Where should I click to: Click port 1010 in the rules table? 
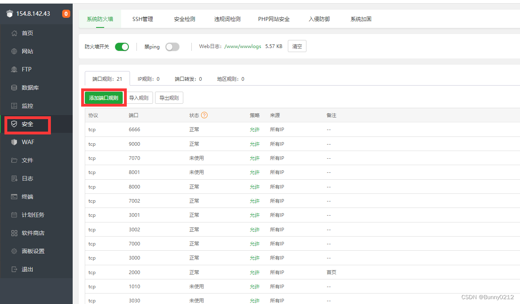point(134,287)
